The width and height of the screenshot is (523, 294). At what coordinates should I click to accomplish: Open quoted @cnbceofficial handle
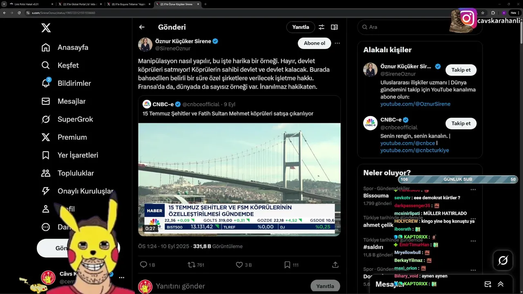click(202, 104)
